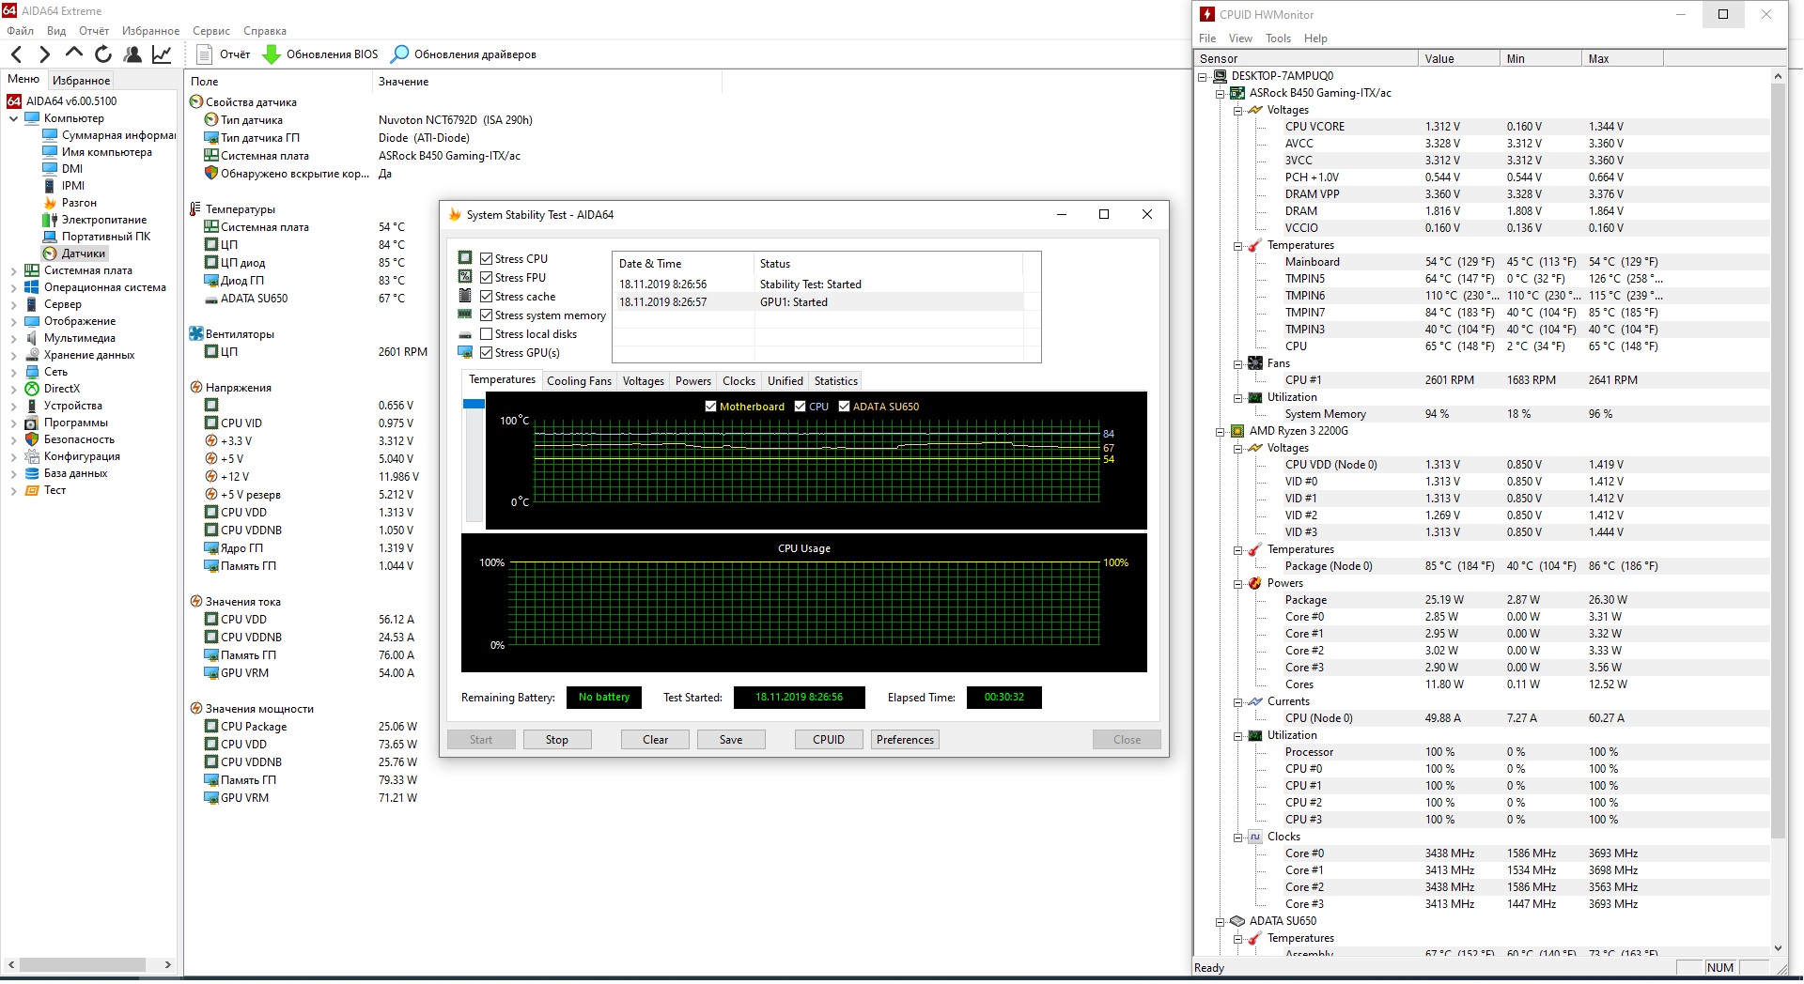Select the Электропитание icon in tree
1804x984 pixels.
coord(50,220)
